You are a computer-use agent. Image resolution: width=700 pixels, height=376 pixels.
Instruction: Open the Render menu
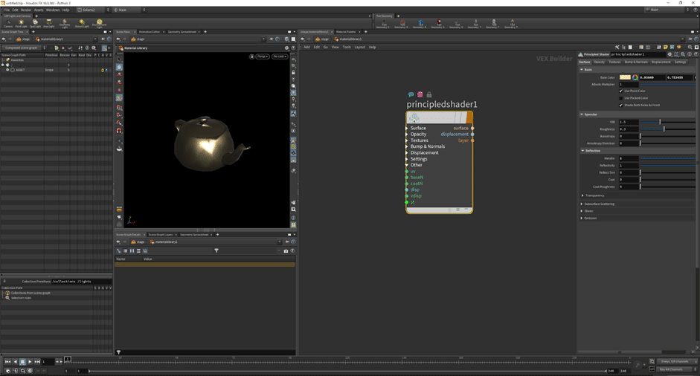coord(26,10)
